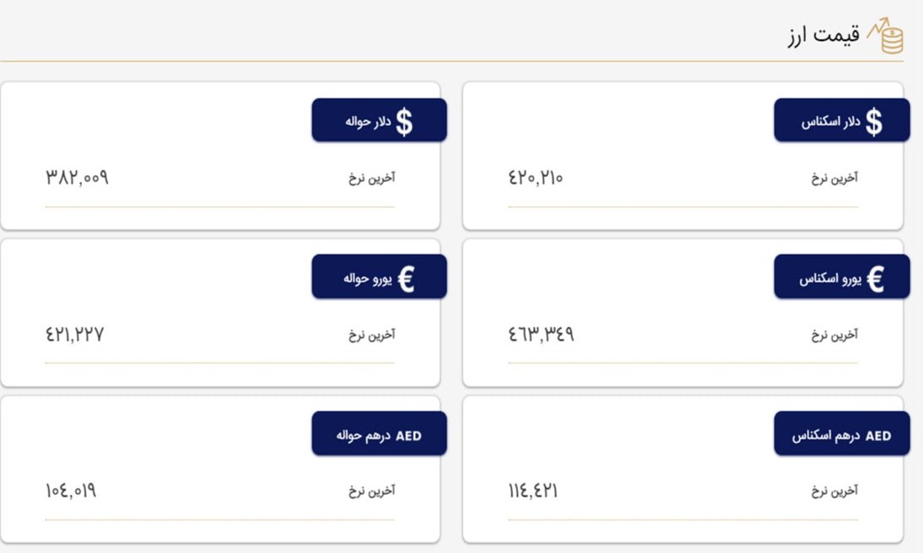
Task: Click the euro sign icon on یورو حواله badge
Action: (x=406, y=279)
